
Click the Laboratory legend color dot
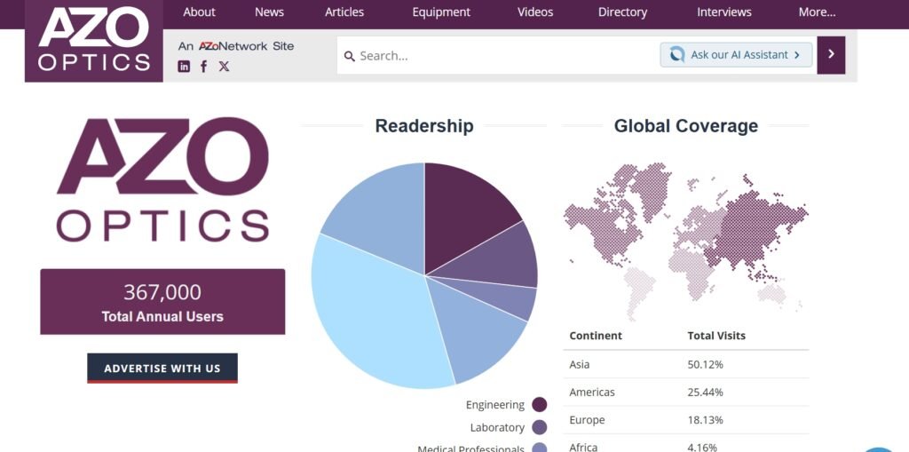pyautogui.click(x=539, y=428)
